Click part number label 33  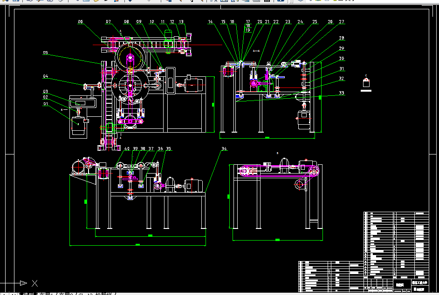(x=342, y=93)
